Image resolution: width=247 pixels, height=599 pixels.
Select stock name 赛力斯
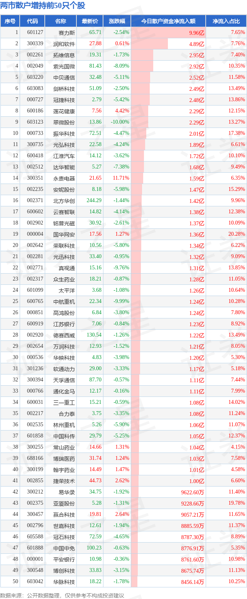67,32
